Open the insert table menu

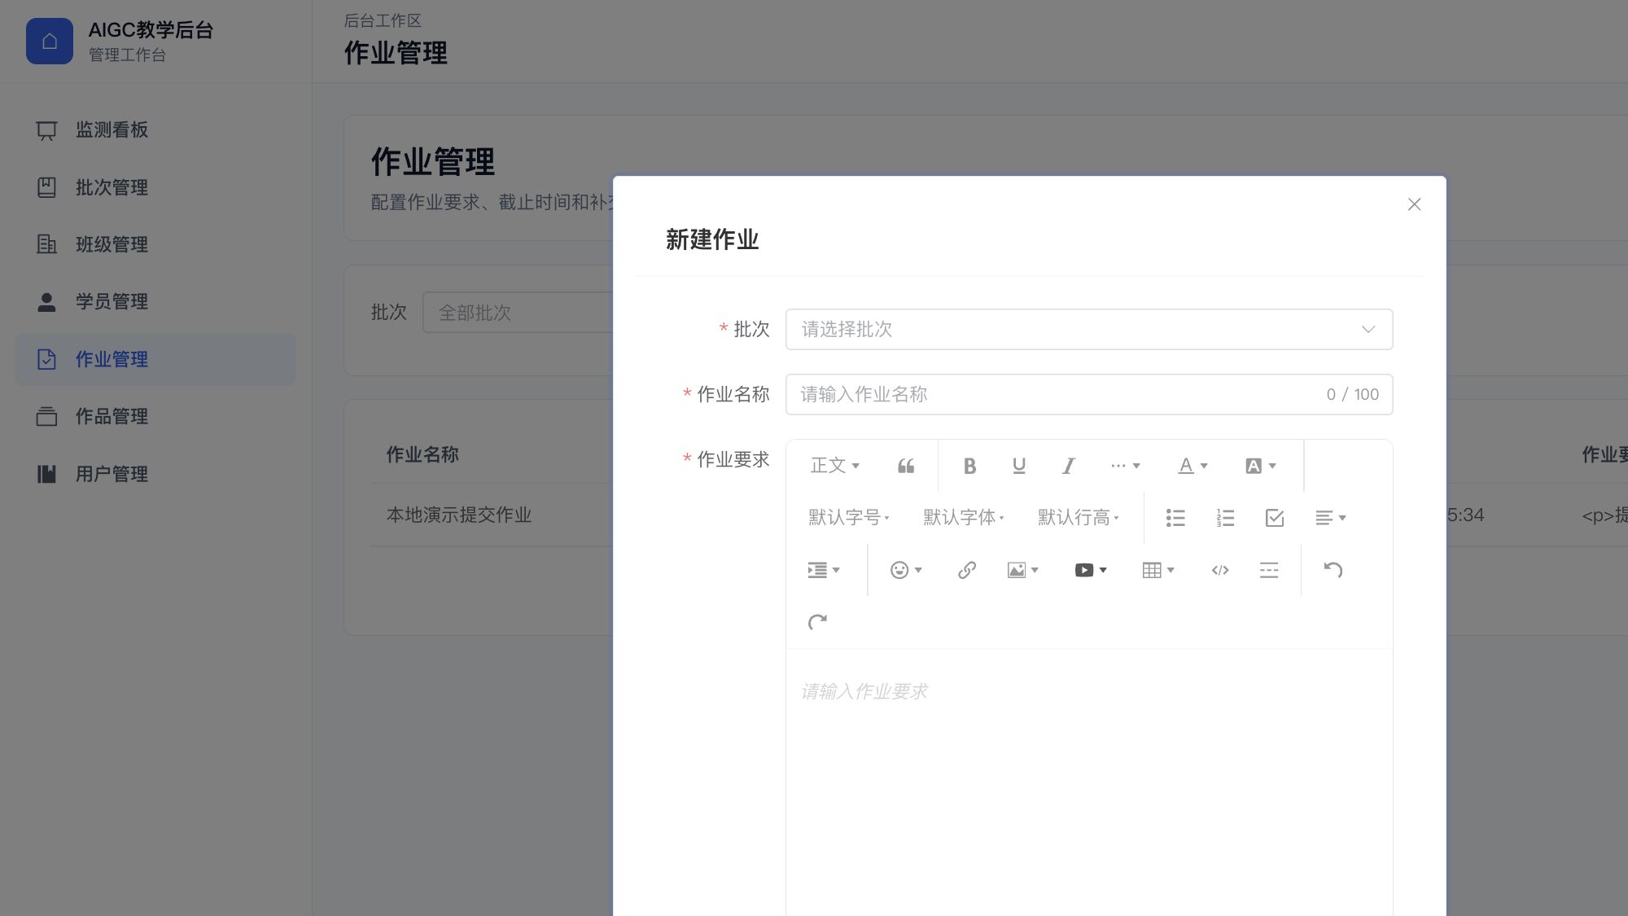(1158, 570)
